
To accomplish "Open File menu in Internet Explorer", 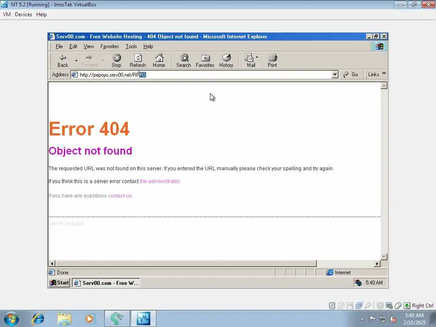I will [x=59, y=46].
